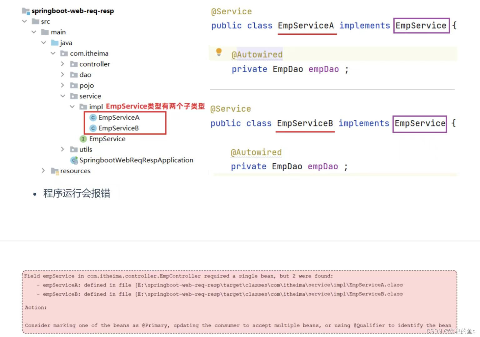Select the controller package label
The image size is (480, 337).
click(x=95, y=64)
